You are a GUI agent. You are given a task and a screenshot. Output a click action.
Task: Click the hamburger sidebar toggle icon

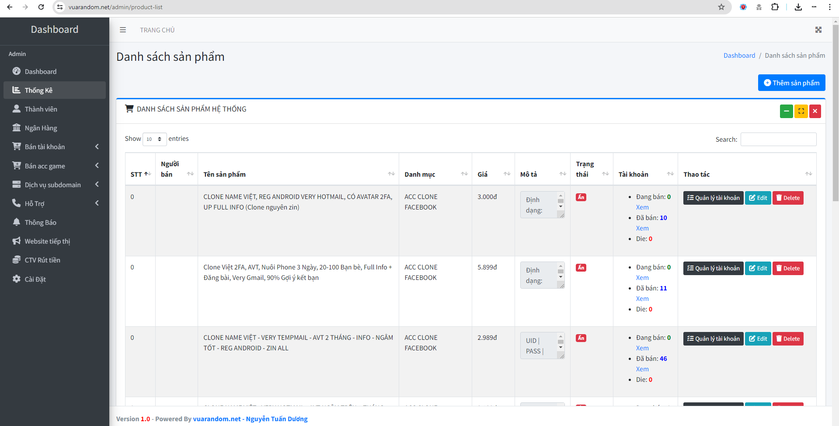[123, 30]
